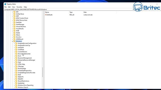Select the TenantRestrictions key name
161x90 pixels.
coord(23,81)
